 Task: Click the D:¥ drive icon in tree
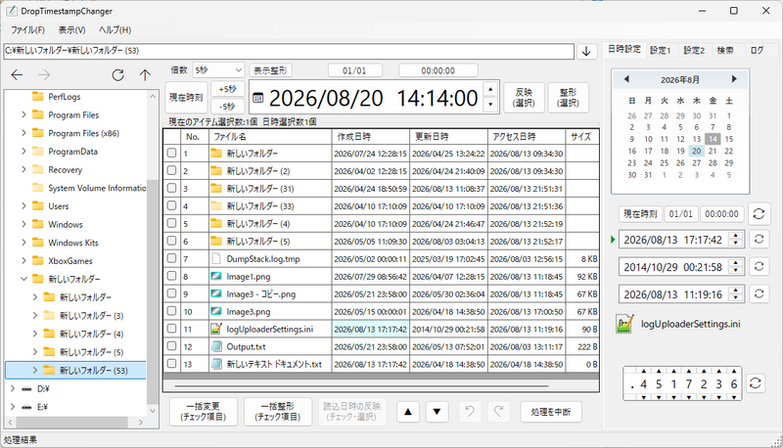27,388
